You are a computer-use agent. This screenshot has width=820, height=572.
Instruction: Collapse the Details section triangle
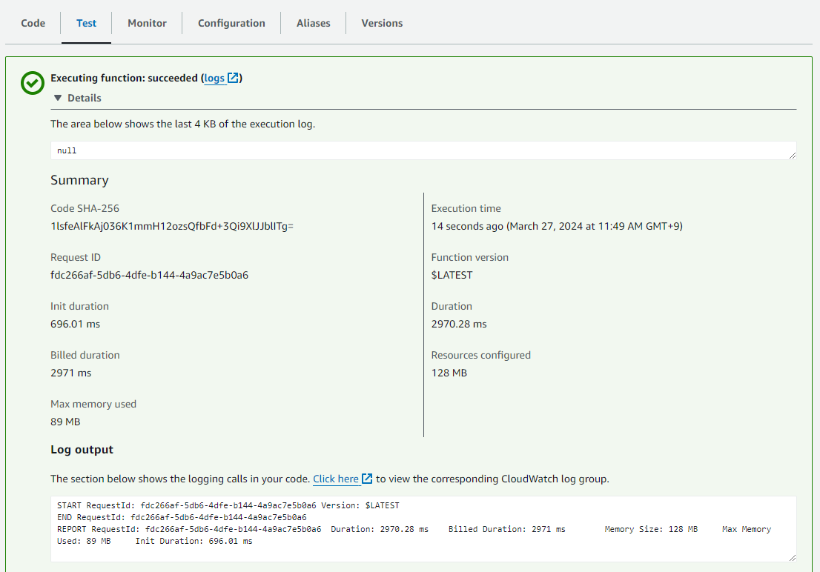[x=58, y=98]
